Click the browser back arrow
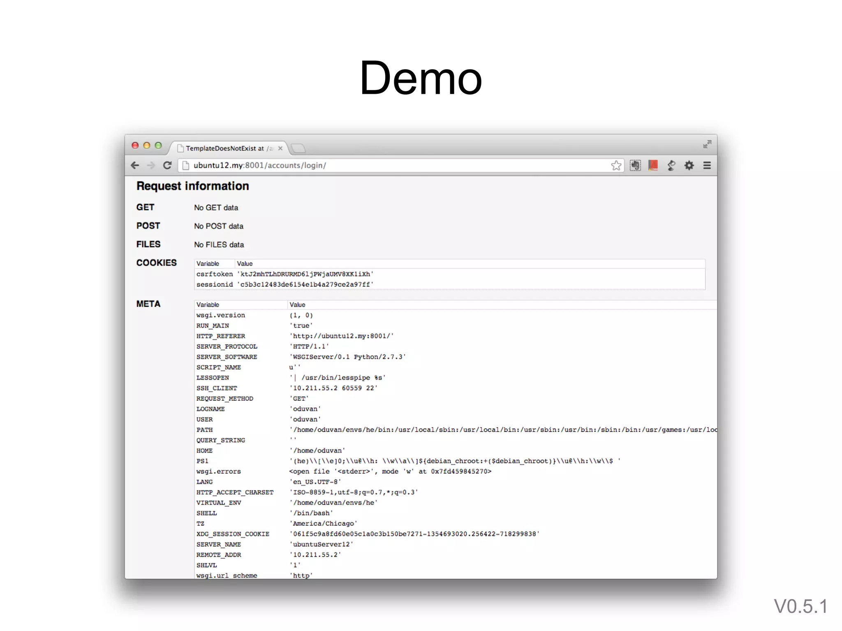The image size is (842, 631). tap(134, 165)
